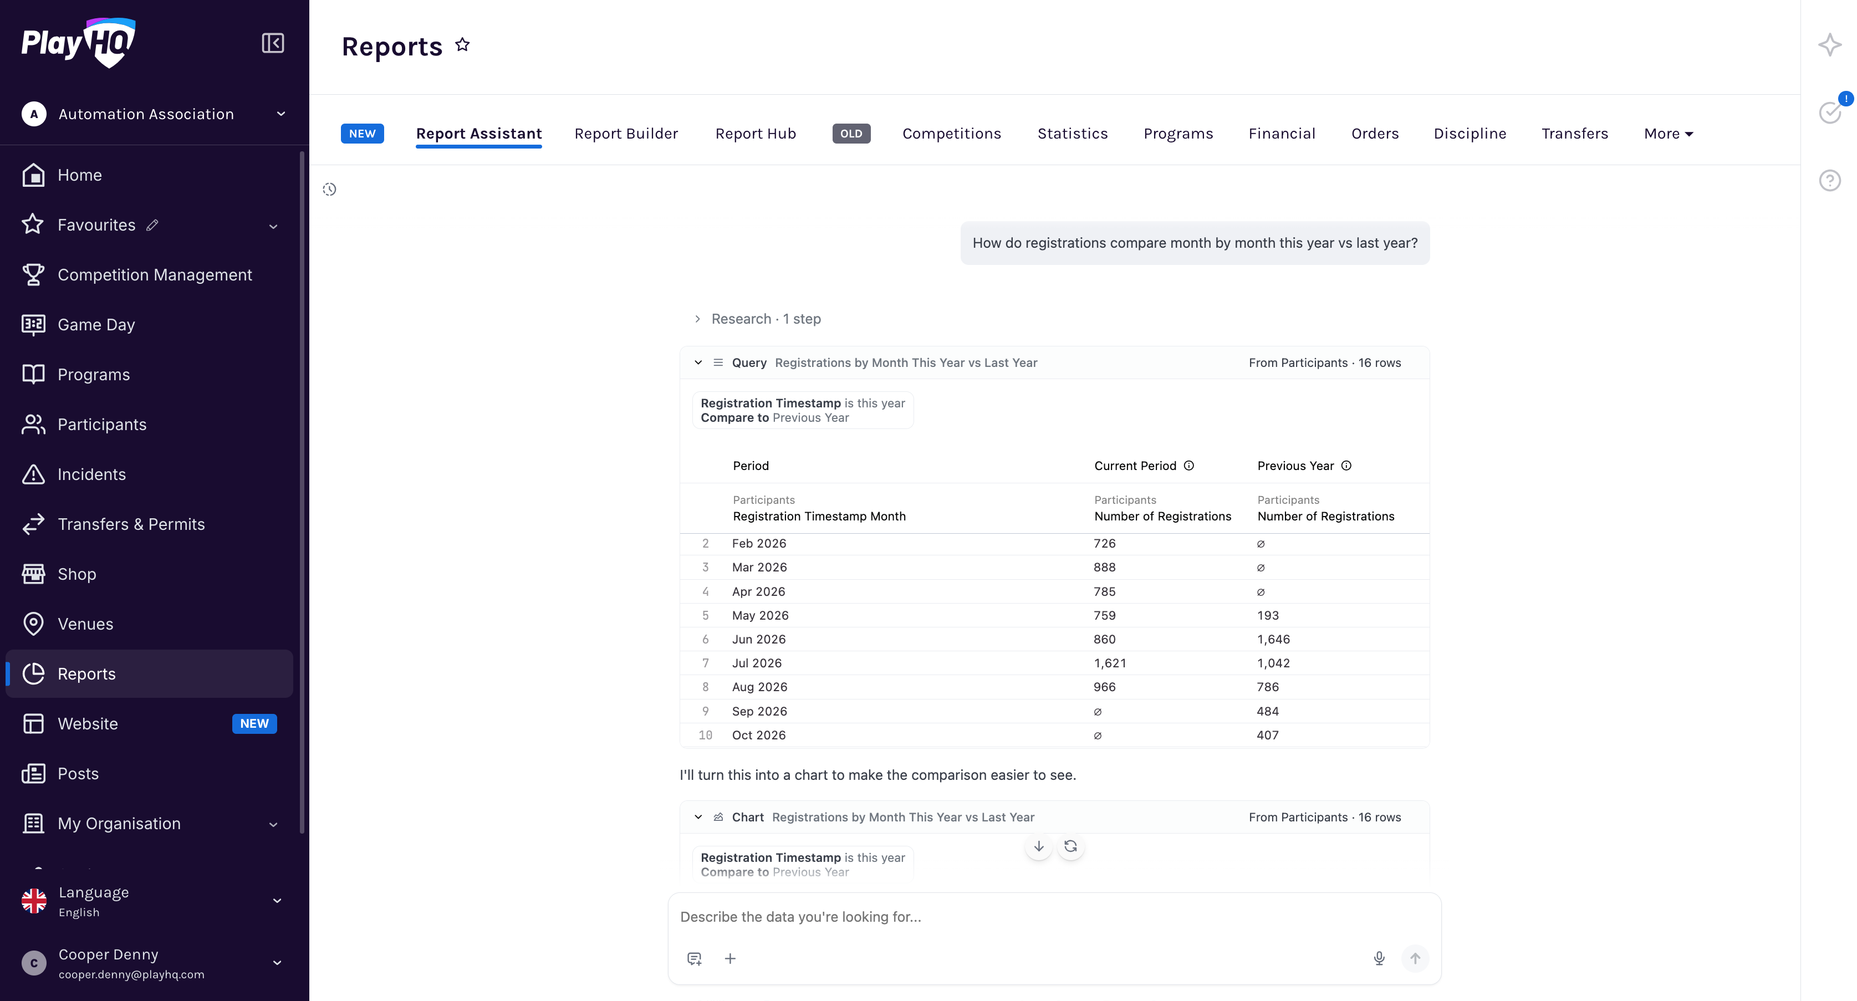Open the More tabs dropdown

point(1668,134)
